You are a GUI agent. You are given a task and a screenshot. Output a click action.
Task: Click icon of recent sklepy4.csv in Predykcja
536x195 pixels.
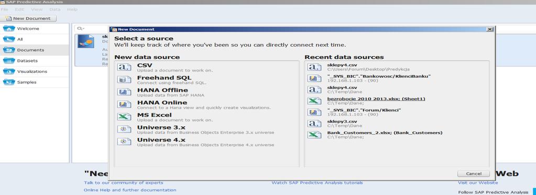[314, 67]
